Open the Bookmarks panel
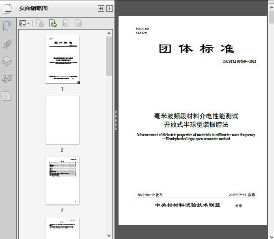Screen dimensions: 274x239 click(7, 26)
